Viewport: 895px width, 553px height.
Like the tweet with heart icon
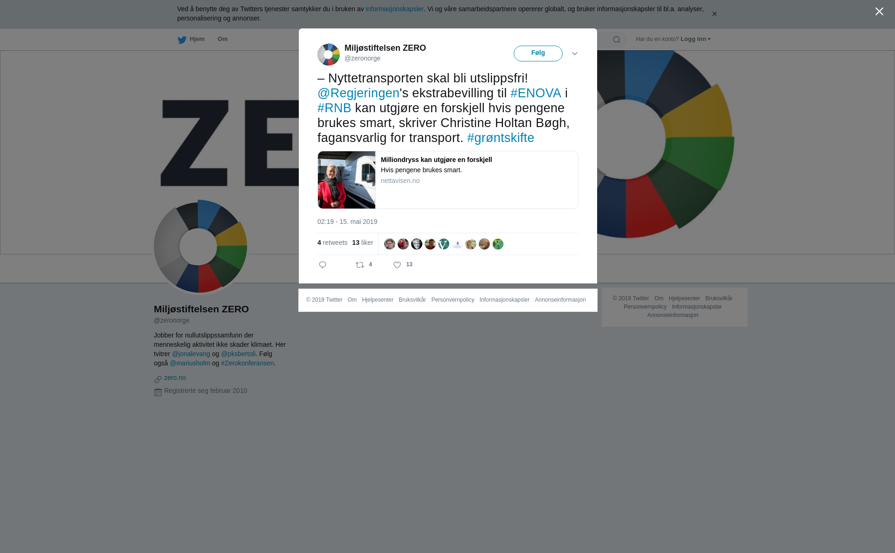[397, 265]
